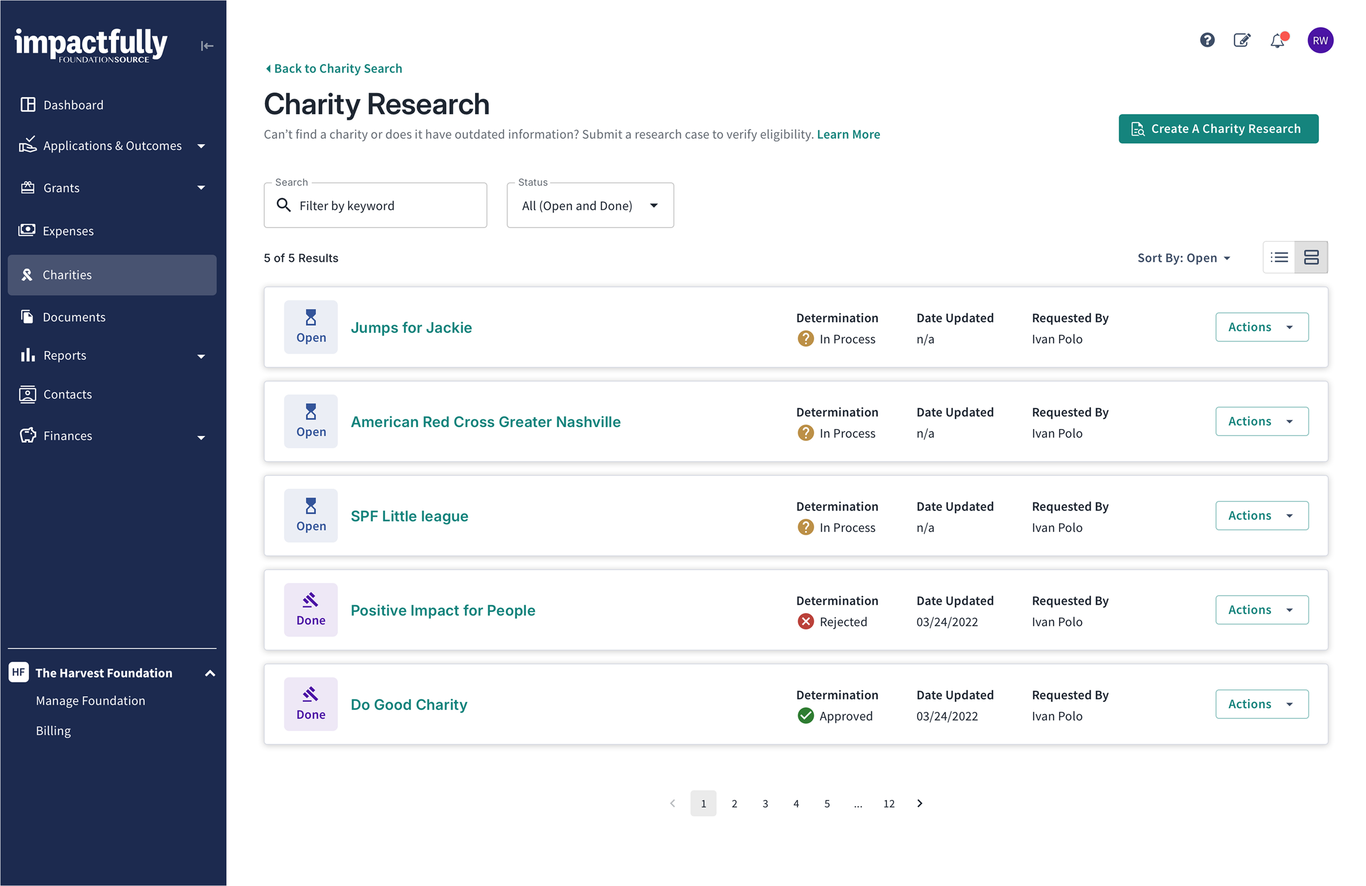Click the Jumps for Jackie Open status icon

(311, 326)
